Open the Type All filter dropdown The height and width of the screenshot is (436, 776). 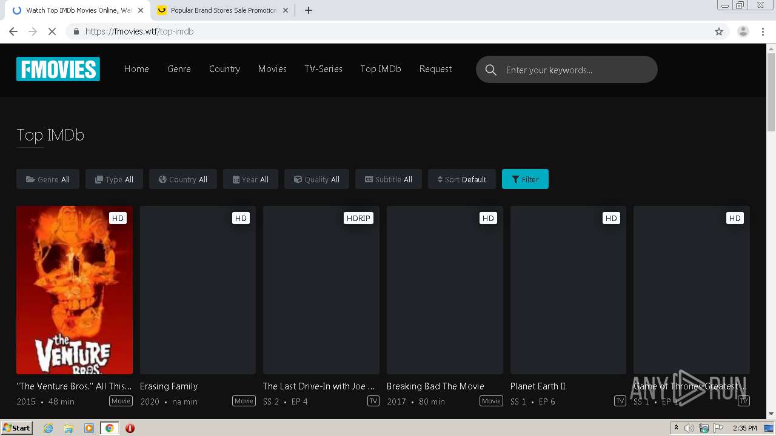[114, 179]
